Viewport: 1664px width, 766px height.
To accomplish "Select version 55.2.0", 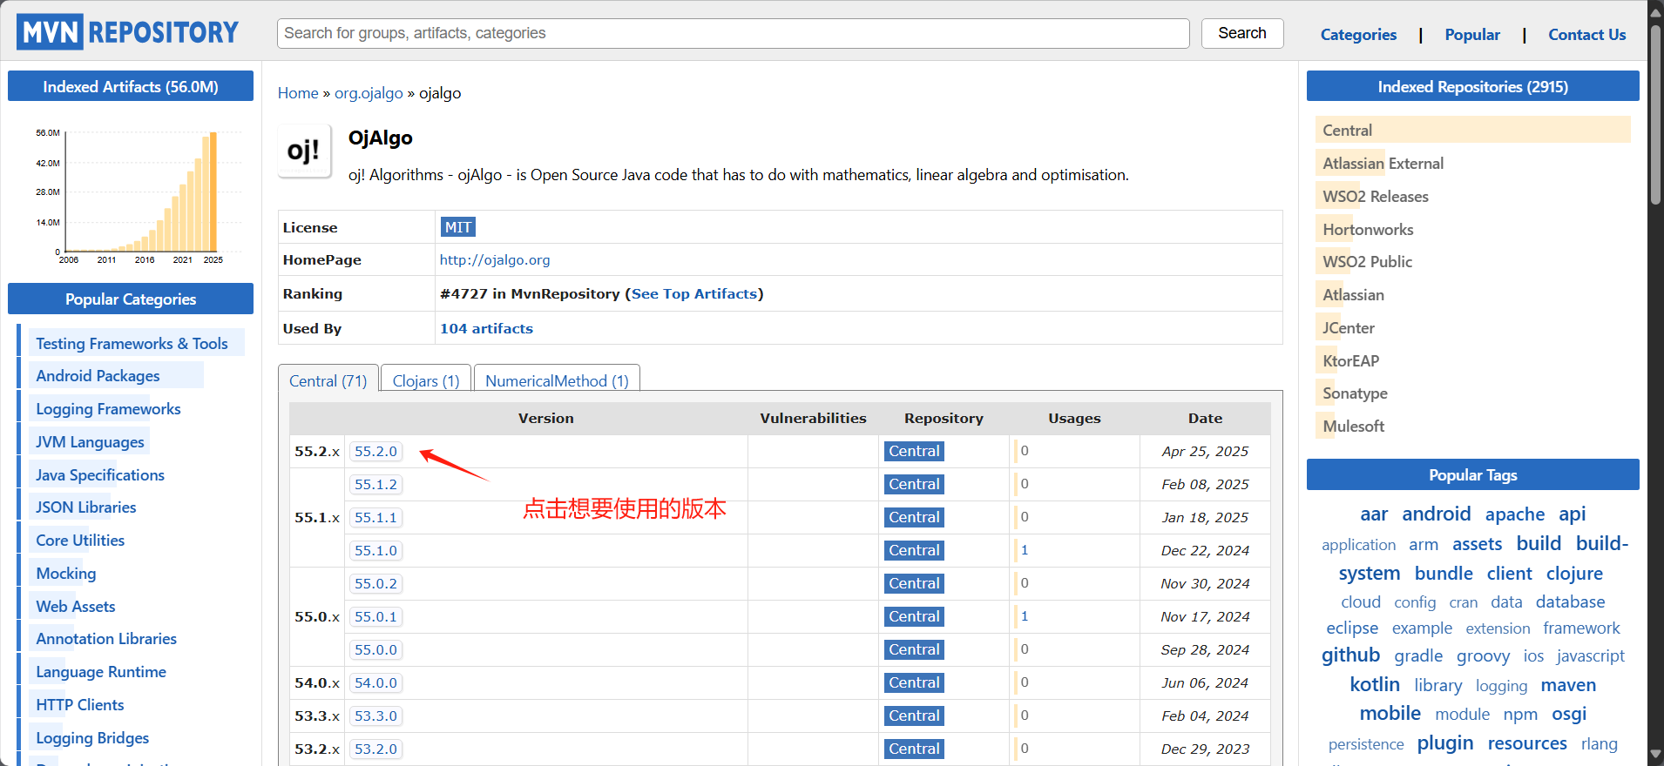I will 375,452.
